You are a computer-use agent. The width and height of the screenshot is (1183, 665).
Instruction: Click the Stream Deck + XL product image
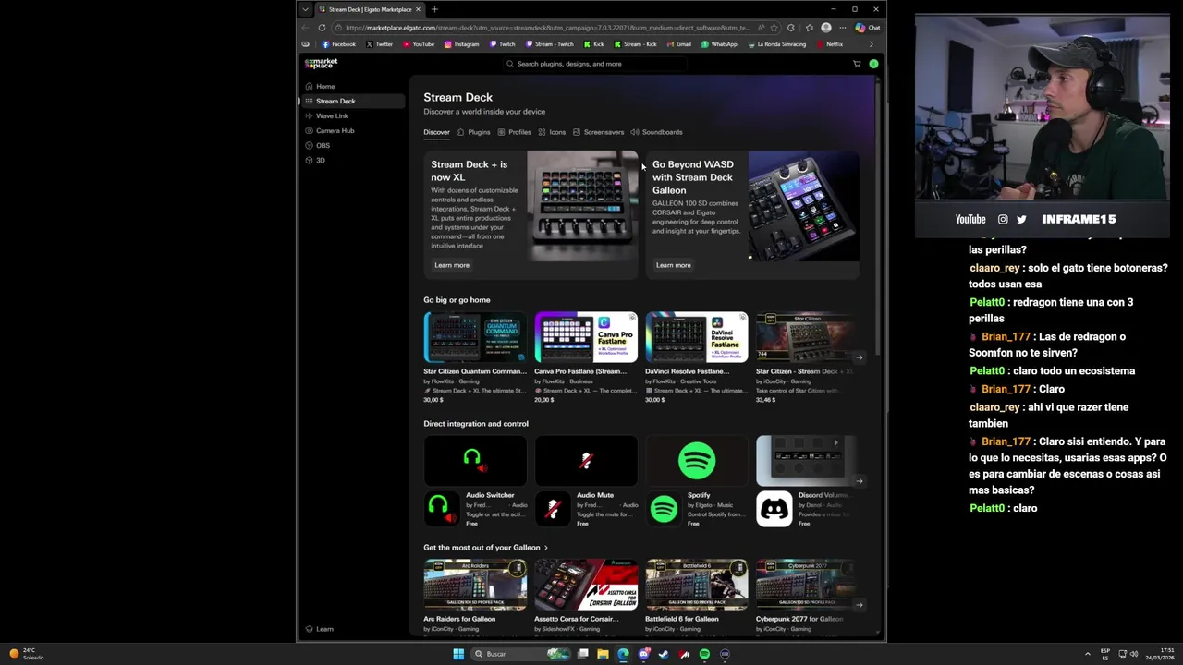(x=582, y=206)
